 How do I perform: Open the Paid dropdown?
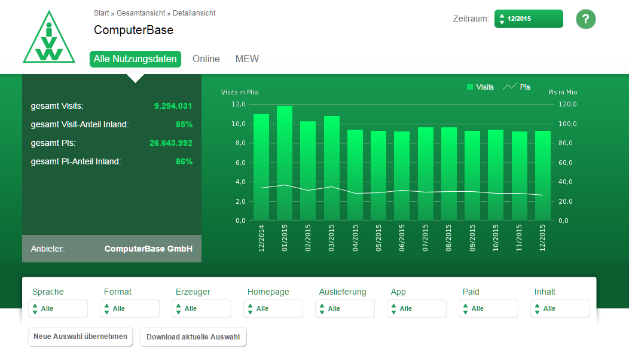tap(488, 308)
